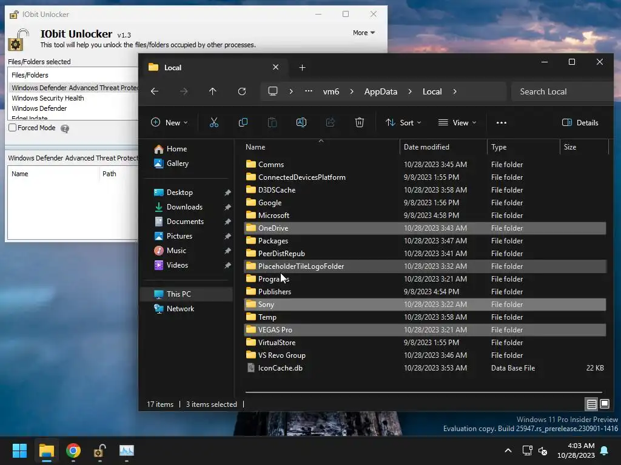Click the network display tray icon
The width and height of the screenshot is (621, 465).
(x=527, y=450)
